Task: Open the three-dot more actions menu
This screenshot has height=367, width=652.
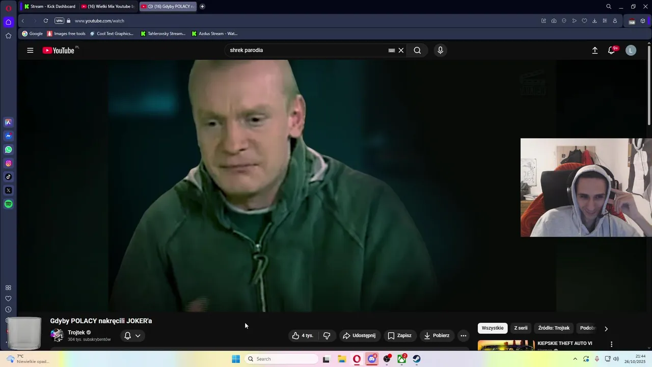Action: [463, 335]
